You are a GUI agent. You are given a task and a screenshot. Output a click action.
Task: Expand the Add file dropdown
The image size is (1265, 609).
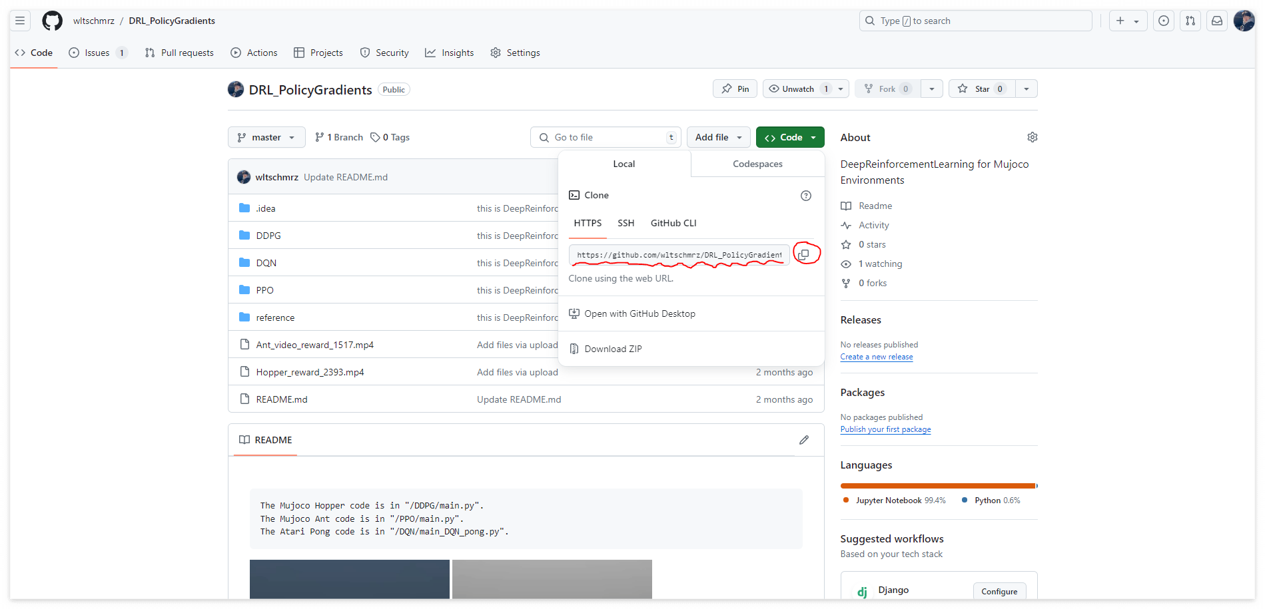[x=718, y=137]
